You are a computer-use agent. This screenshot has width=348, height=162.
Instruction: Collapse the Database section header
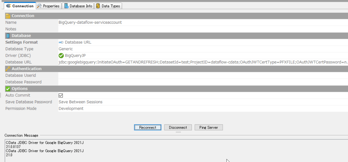(176, 36)
